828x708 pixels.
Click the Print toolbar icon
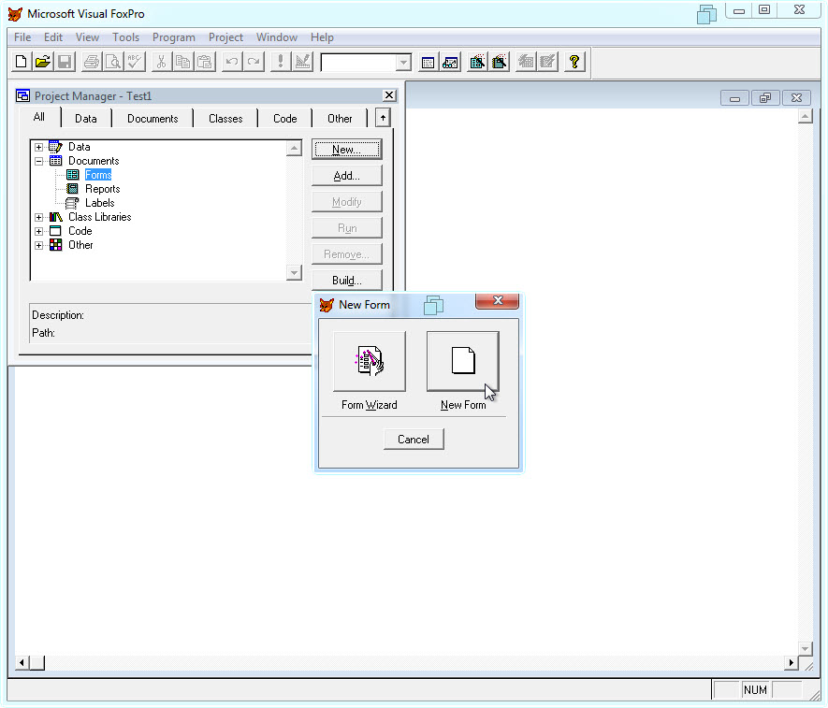tap(92, 62)
